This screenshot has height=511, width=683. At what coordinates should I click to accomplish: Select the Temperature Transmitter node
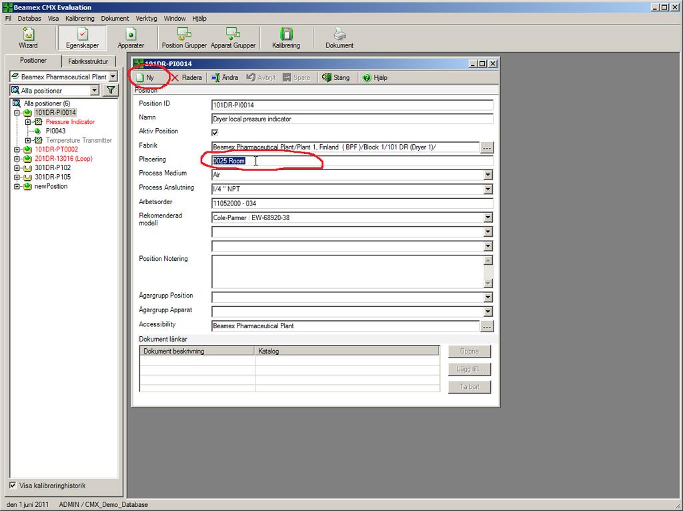coord(79,140)
